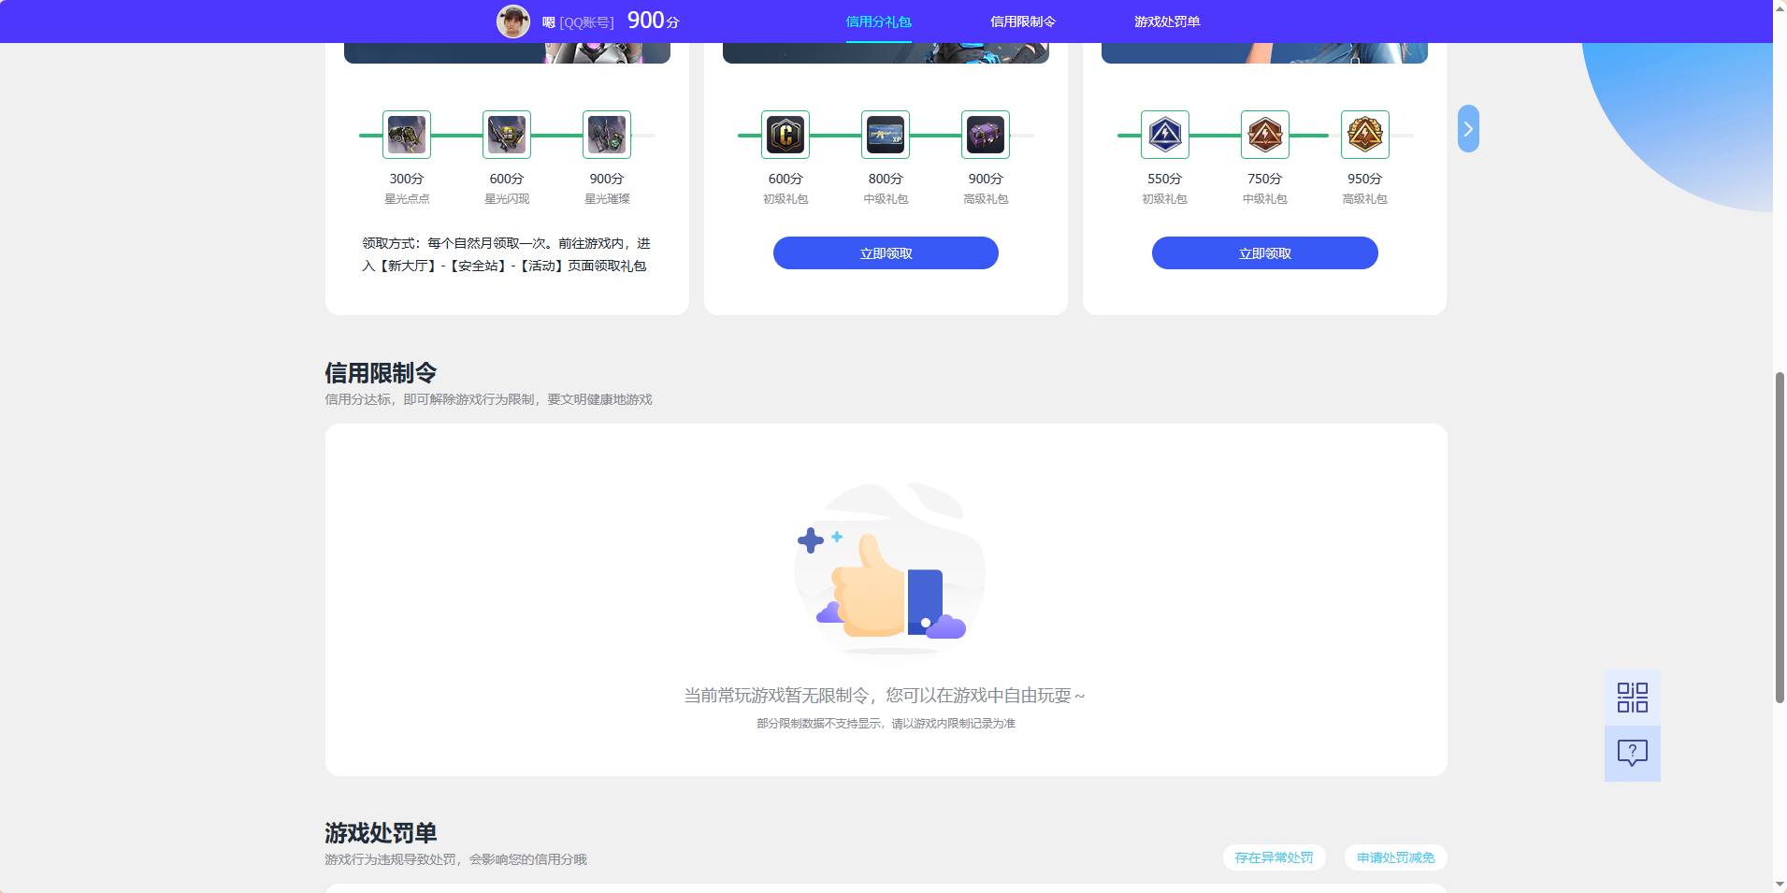1787x893 pixels.
Task: Click the 550分 初级礼包 blue badge icon
Action: [1165, 135]
